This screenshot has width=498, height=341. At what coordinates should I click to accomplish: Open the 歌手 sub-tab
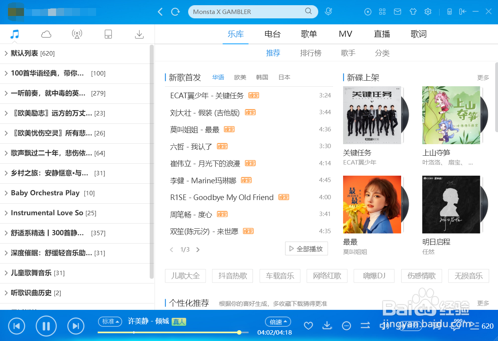(x=348, y=53)
